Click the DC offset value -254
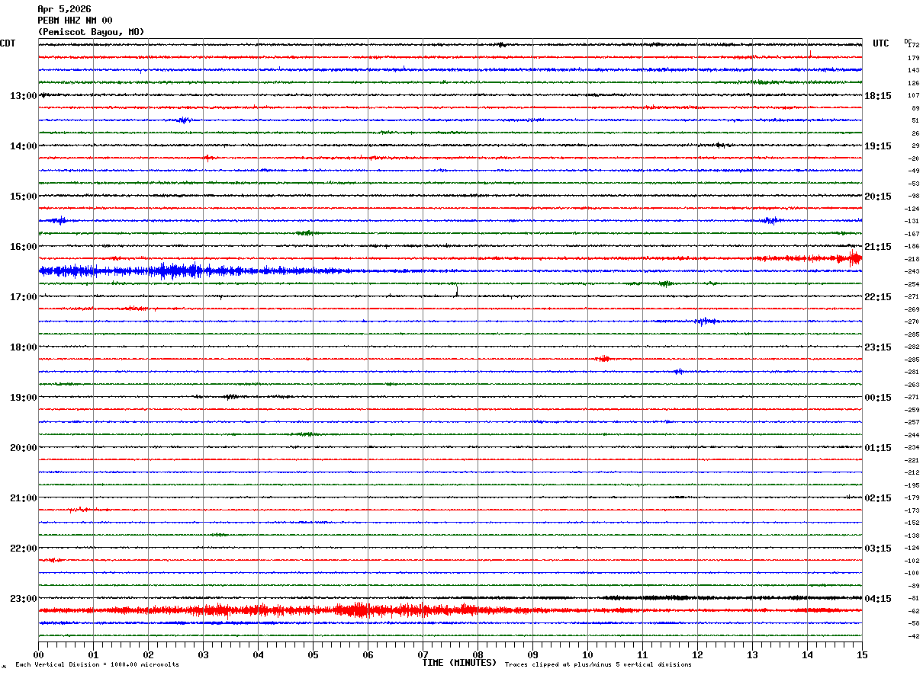923x675 pixels. tap(912, 284)
